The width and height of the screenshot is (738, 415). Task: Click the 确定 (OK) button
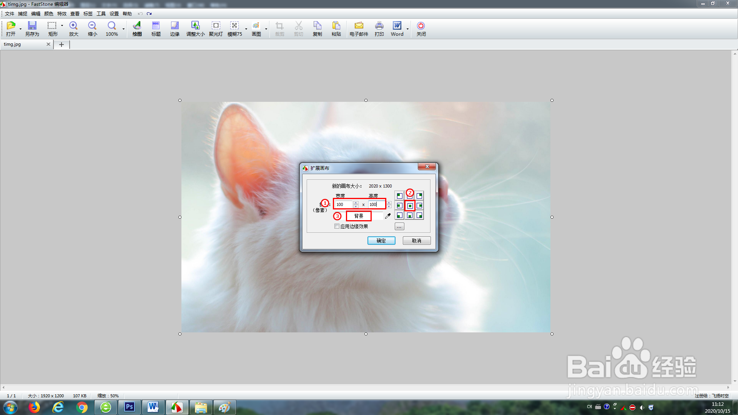[381, 241]
